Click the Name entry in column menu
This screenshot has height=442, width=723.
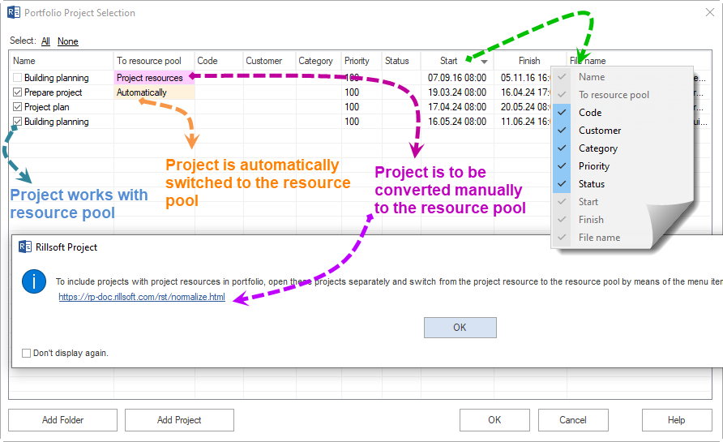point(622,77)
